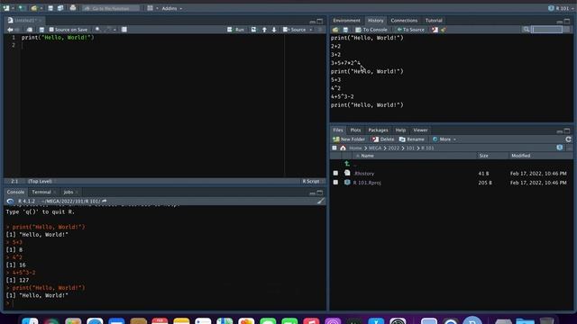This screenshot has width=577, height=324.
Task: Open the (Top Level) scope selector
Action: pyautogui.click(x=41, y=181)
